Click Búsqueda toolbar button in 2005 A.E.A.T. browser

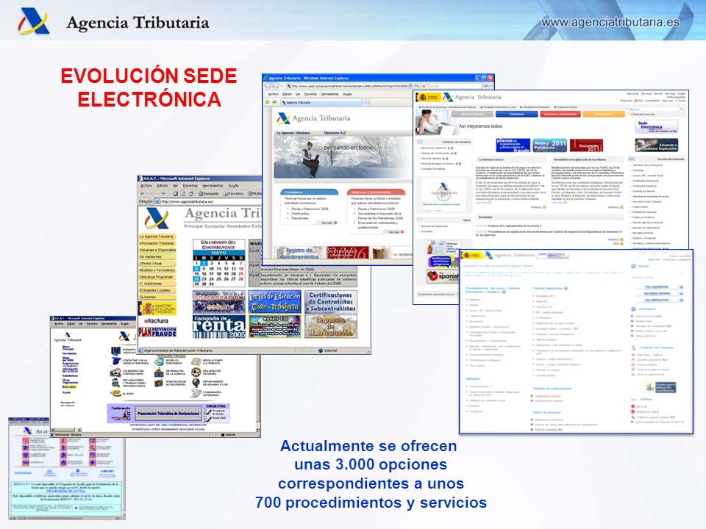click(x=209, y=193)
